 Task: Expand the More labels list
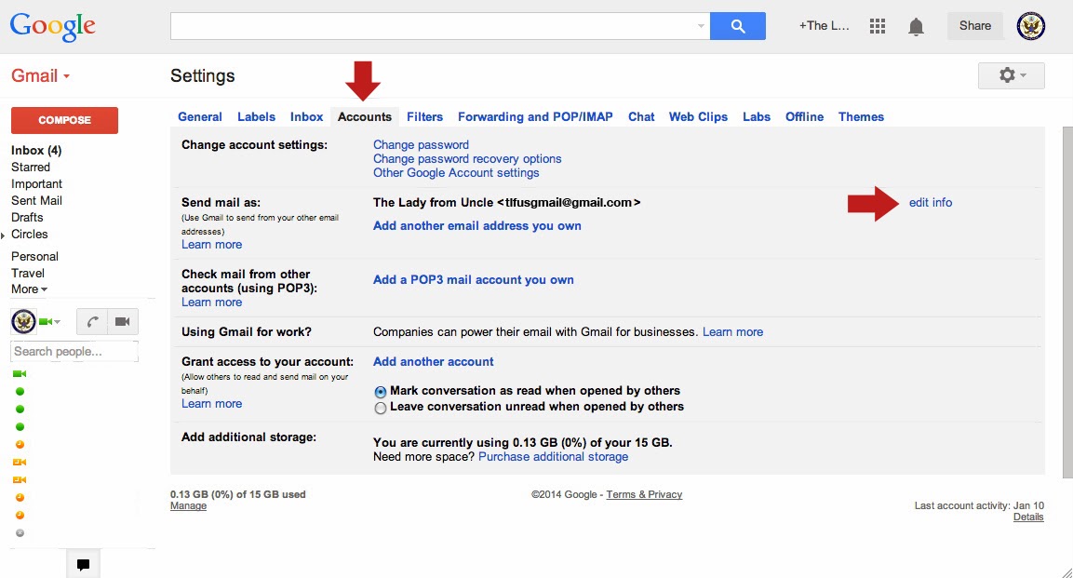[30, 289]
